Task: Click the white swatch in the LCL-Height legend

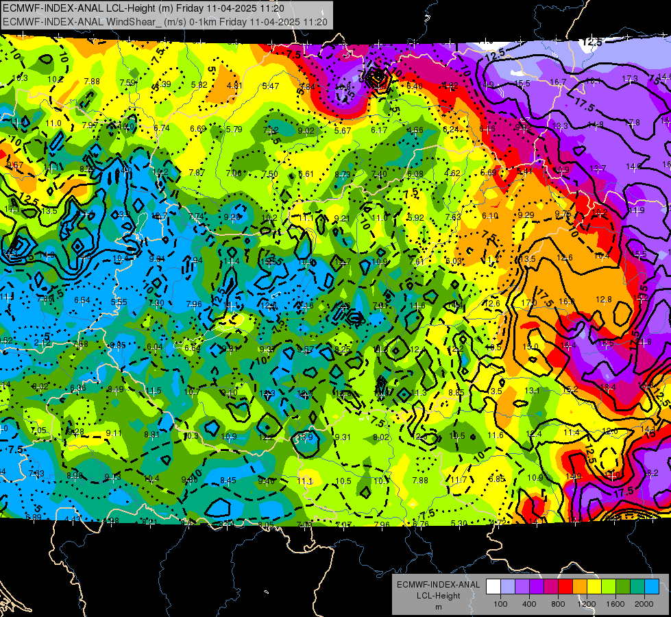Action: (493, 587)
